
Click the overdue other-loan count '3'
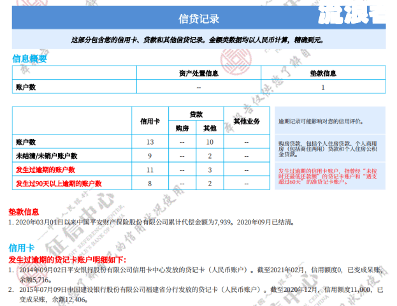click(210, 170)
